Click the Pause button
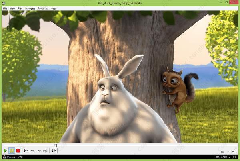The width and height of the screenshot is (240, 161). tap(12, 151)
